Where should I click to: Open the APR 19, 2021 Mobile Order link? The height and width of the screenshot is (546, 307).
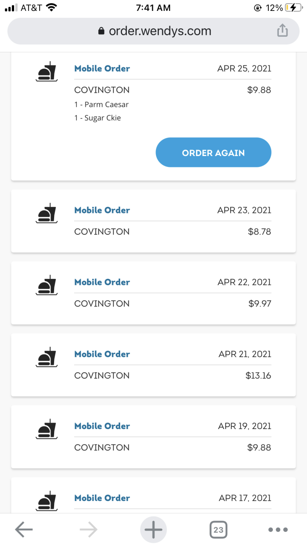click(102, 426)
